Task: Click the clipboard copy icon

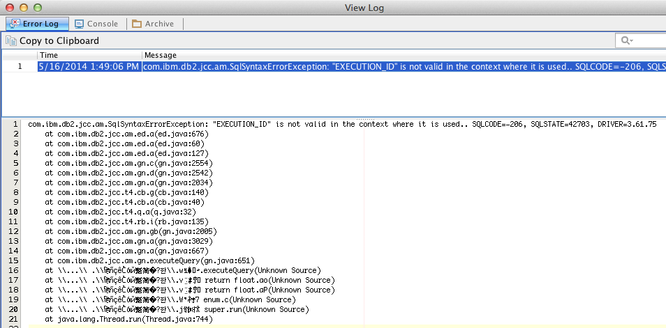Action: coord(11,40)
